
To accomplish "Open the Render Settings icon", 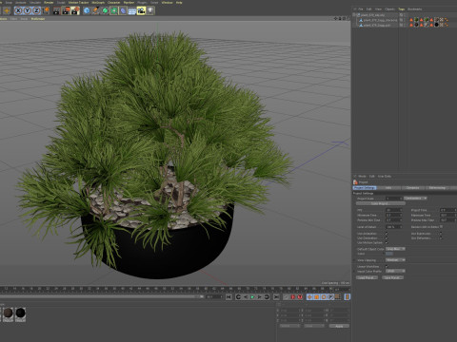I will tap(75, 10).
